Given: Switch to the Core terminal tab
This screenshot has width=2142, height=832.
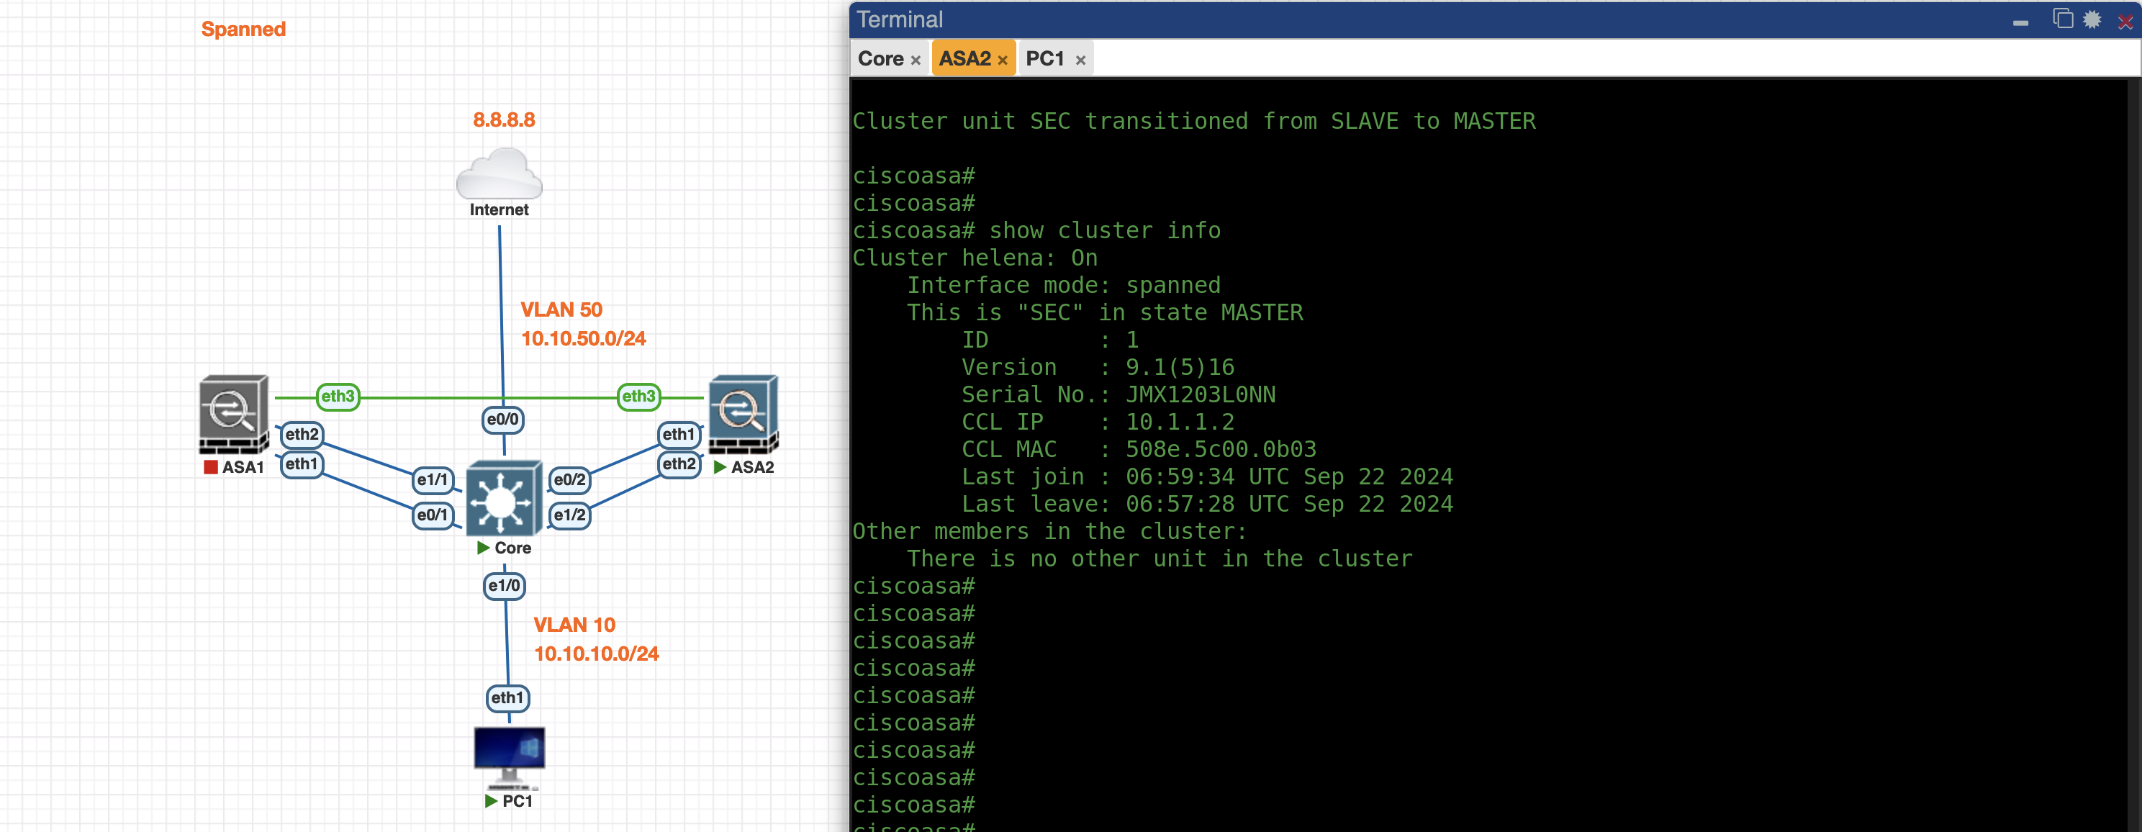Looking at the screenshot, I should 880,59.
